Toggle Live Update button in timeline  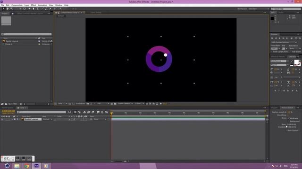click(x=75, y=112)
